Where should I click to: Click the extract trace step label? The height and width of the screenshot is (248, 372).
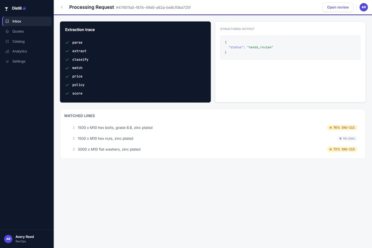(79, 51)
